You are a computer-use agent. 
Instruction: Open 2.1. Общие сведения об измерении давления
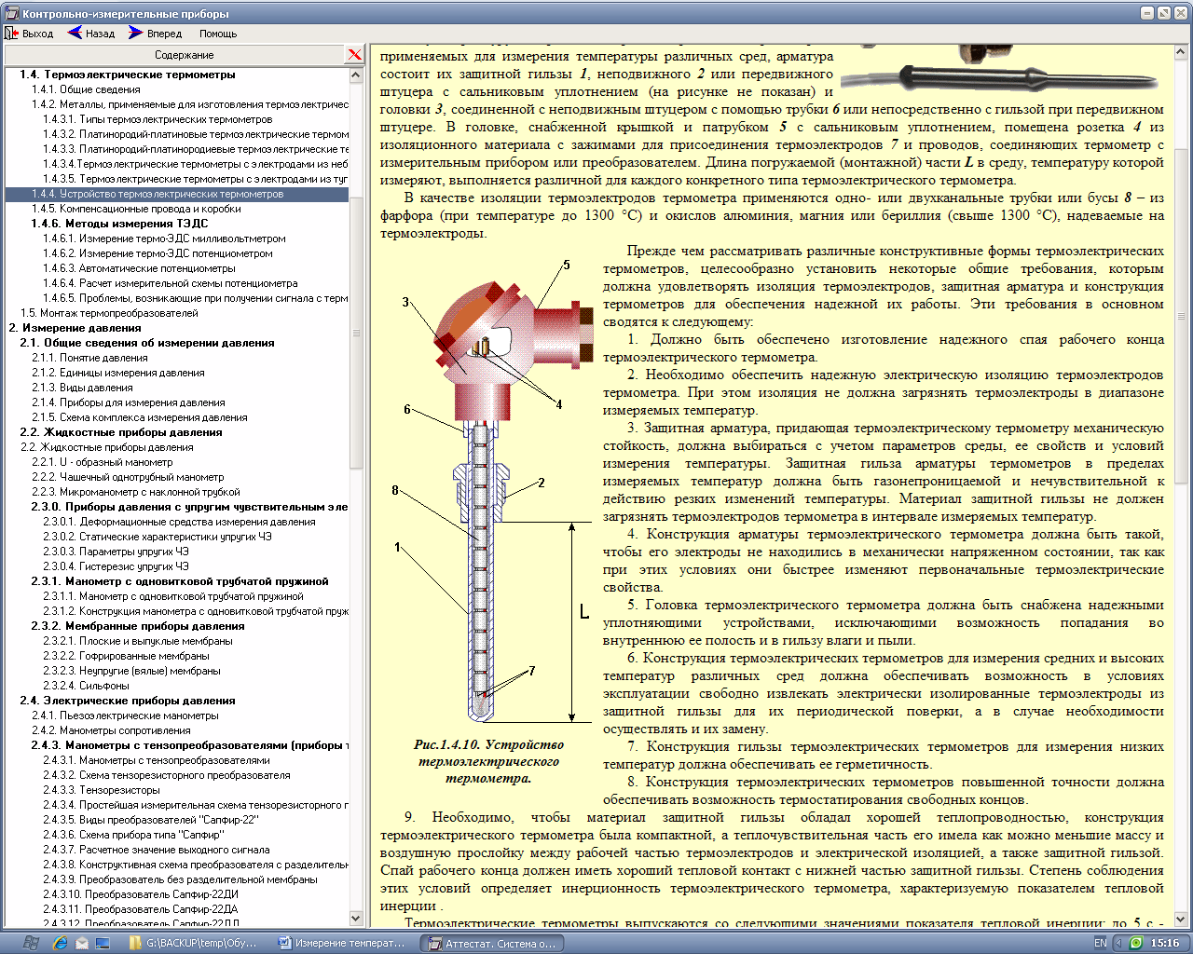[147, 343]
